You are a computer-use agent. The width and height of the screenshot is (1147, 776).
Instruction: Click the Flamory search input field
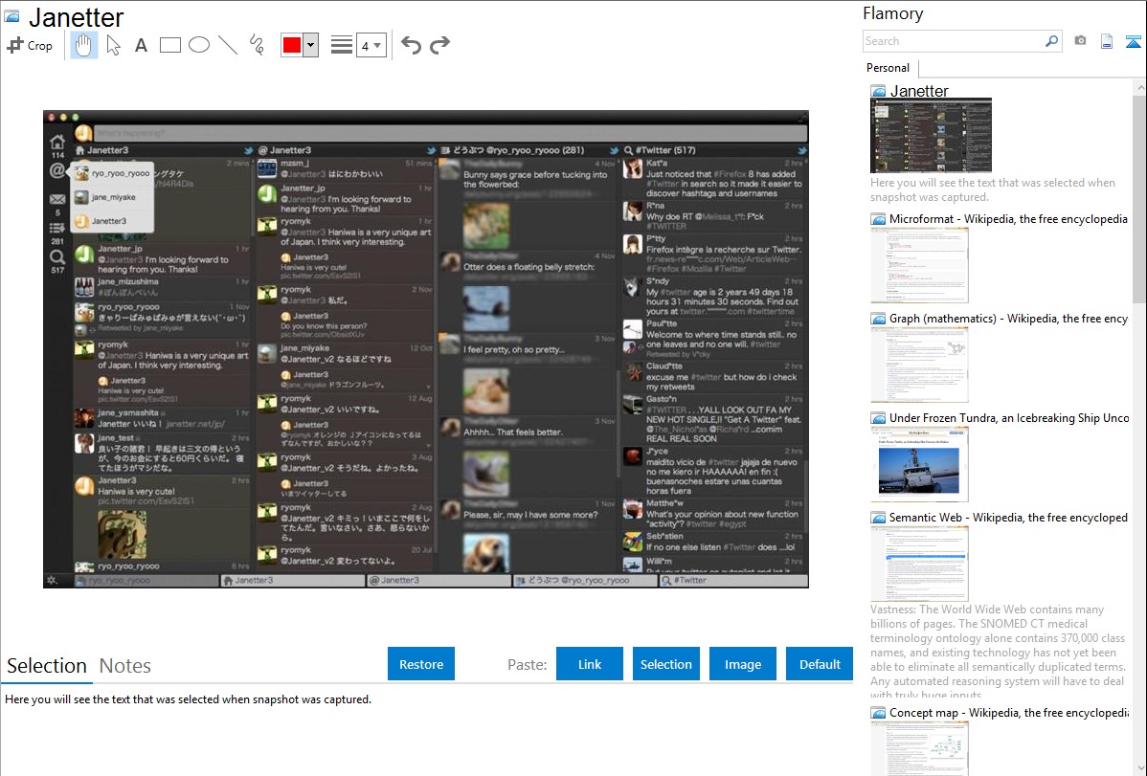click(x=953, y=41)
